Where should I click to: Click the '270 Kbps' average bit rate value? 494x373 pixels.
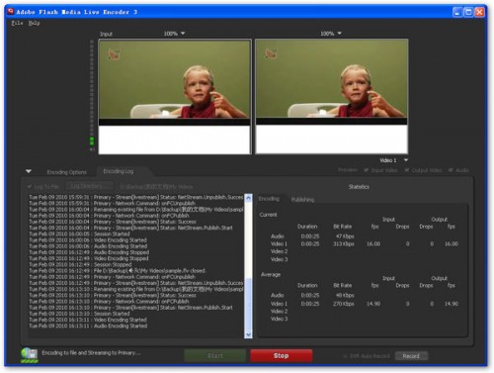tap(344, 304)
